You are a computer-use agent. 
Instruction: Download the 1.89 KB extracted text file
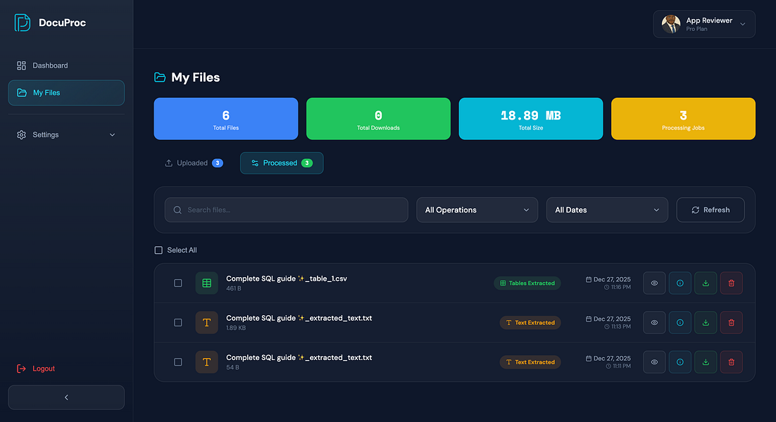(706, 323)
